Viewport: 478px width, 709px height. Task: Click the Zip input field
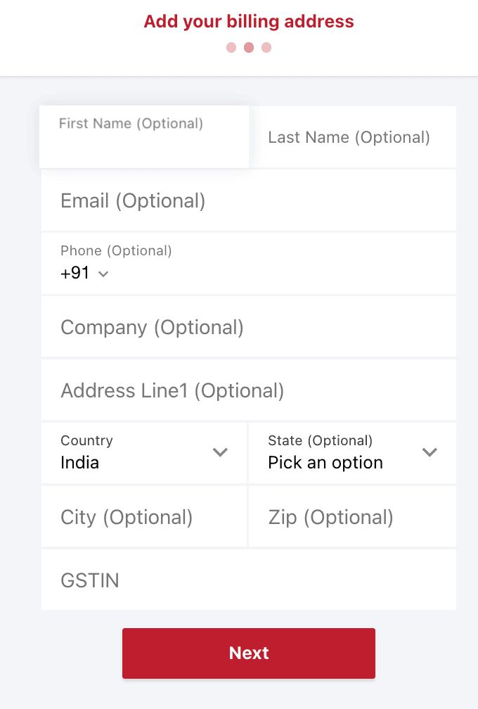(x=351, y=516)
